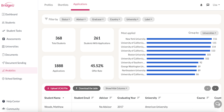Click Upload UCAS File button
224x112 pixels.
[57, 88]
